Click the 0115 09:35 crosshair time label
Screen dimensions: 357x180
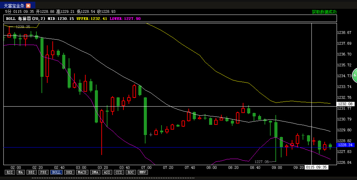point(317,167)
